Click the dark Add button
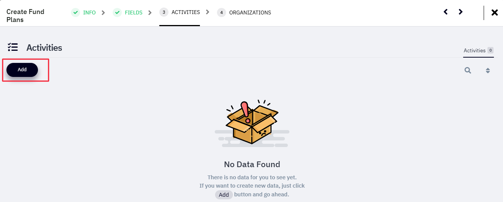This screenshot has width=503, height=202. tap(22, 70)
